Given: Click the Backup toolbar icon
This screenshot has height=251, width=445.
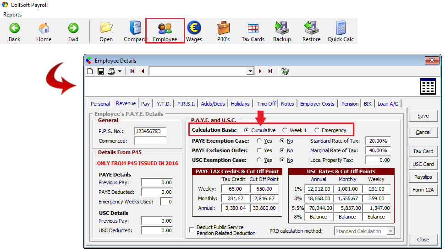Looking at the screenshot, I should [282, 28].
